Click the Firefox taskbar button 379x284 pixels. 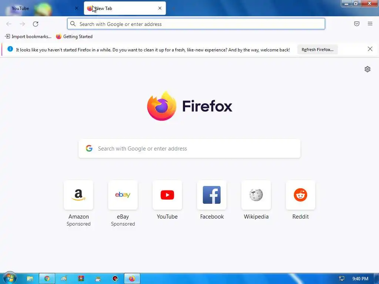coord(132,279)
